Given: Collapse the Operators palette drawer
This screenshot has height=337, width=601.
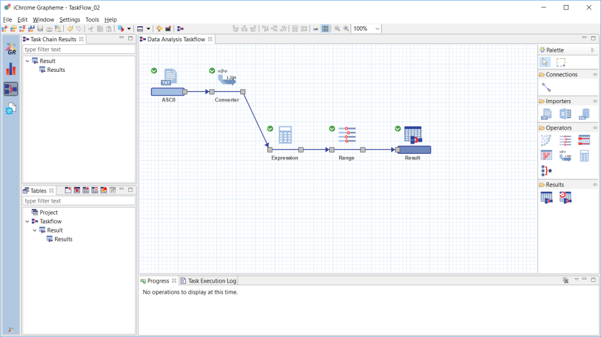Looking at the screenshot, I should click(595, 128).
